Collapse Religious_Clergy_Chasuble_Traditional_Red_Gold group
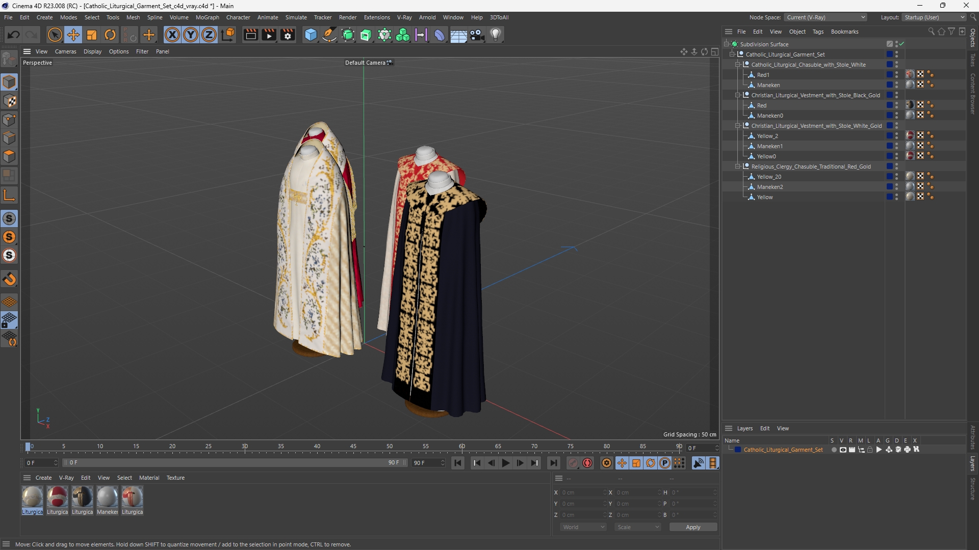Viewport: 979px width, 550px height. click(x=738, y=167)
